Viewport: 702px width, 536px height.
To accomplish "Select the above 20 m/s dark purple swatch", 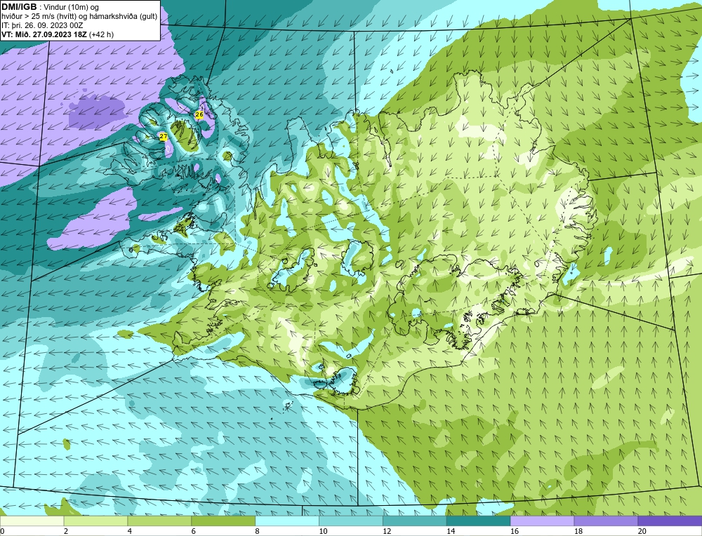I will [x=670, y=521].
